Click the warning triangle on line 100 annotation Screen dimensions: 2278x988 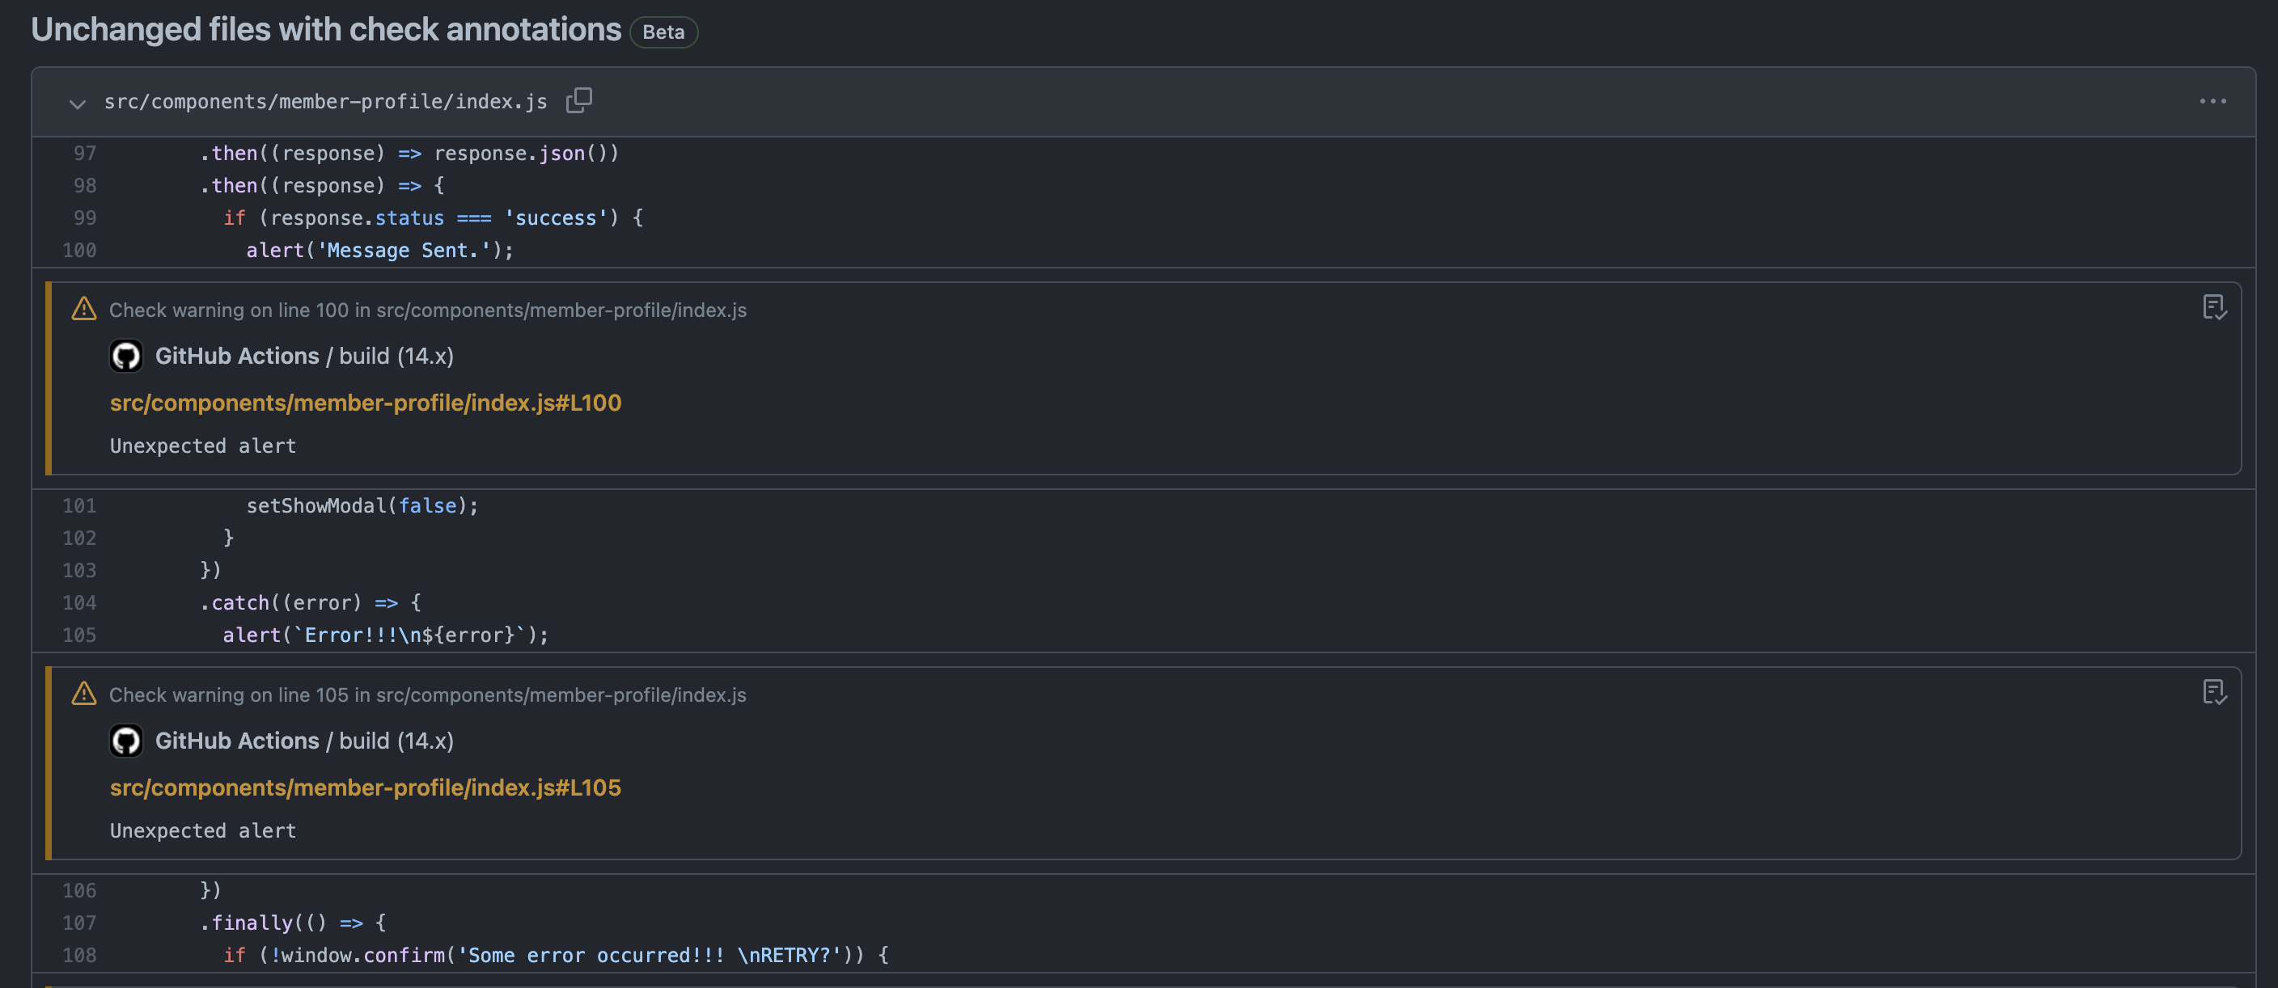pos(83,308)
